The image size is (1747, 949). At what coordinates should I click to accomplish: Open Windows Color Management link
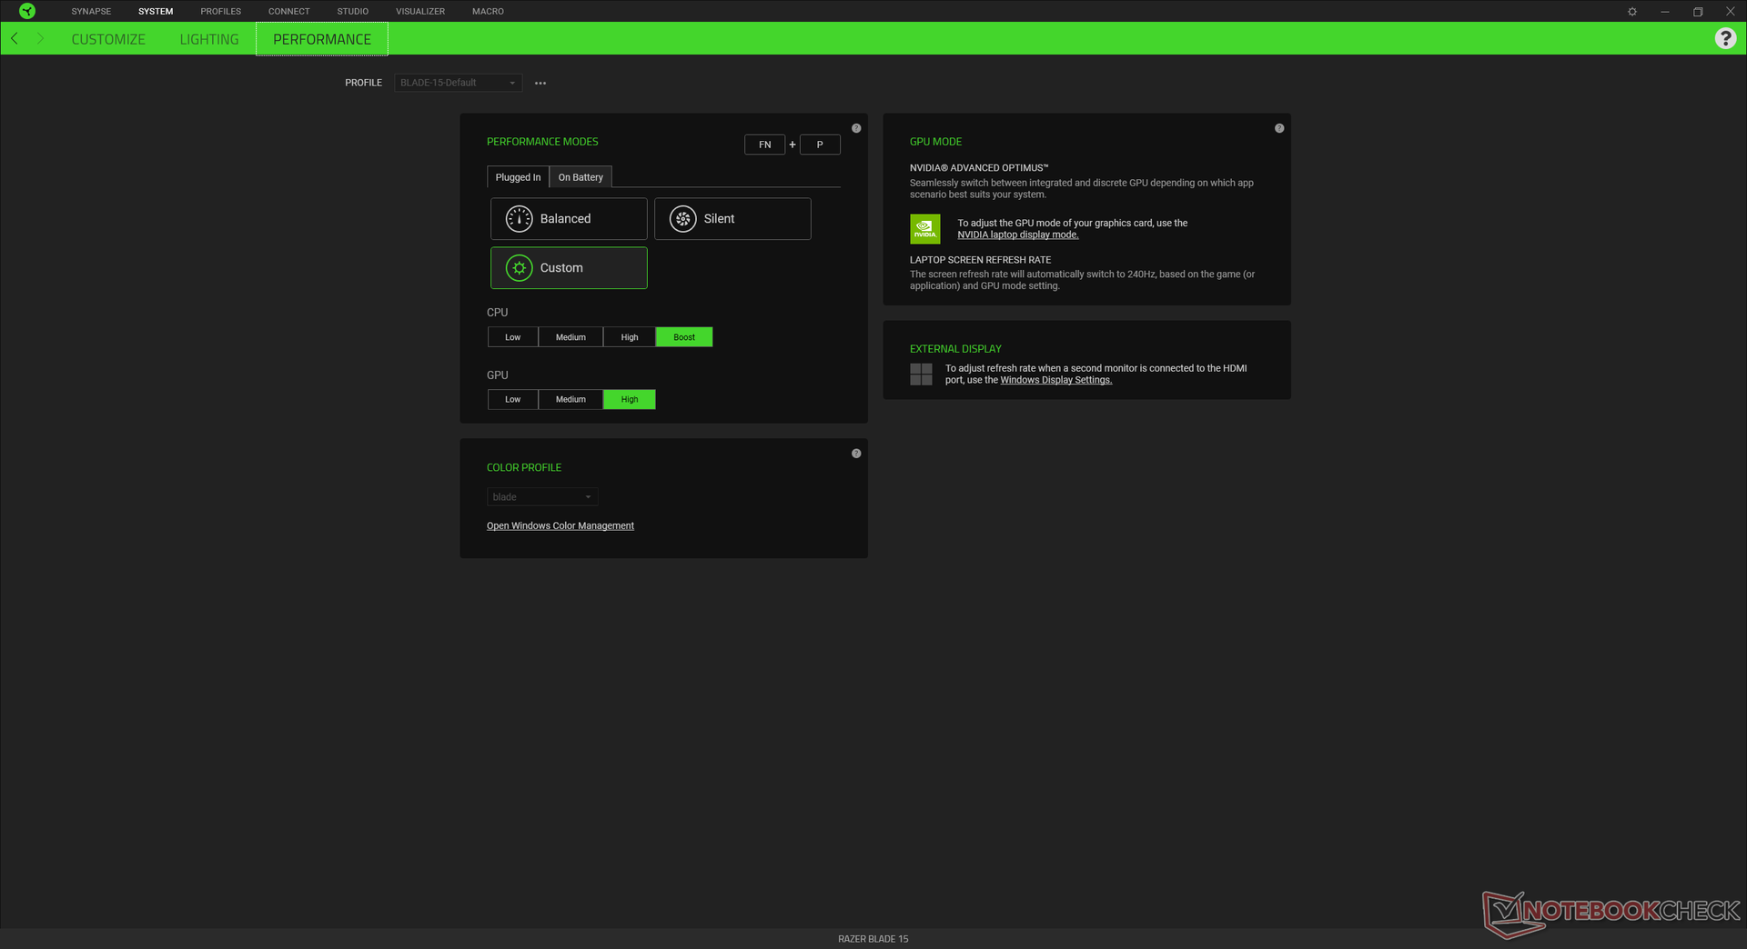pos(560,526)
